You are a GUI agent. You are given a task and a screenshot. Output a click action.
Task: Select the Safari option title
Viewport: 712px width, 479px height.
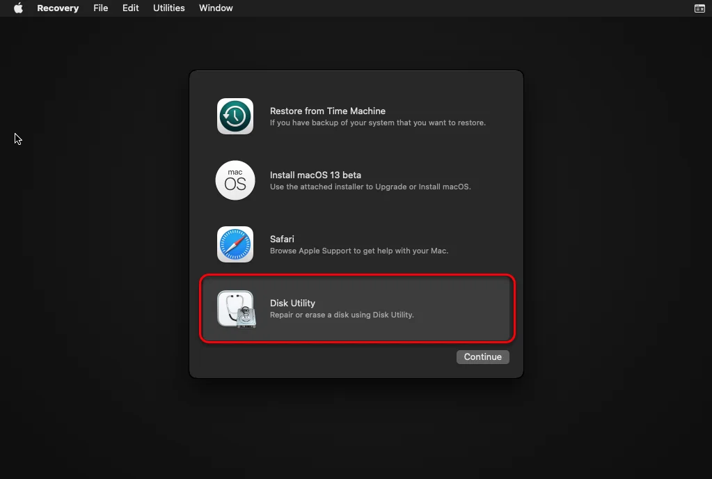point(282,239)
